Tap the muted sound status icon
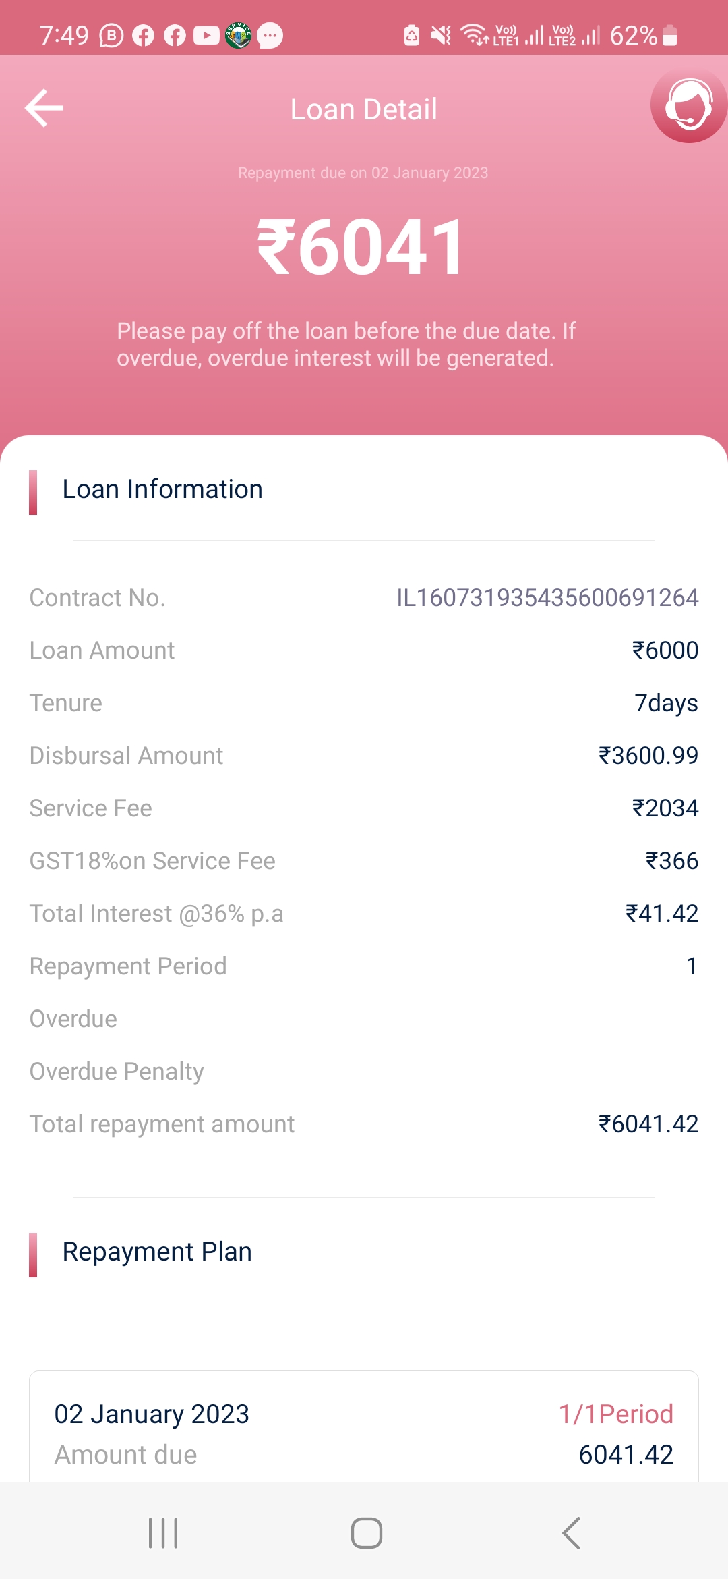Screen dimensions: 728x1579 click(441, 35)
